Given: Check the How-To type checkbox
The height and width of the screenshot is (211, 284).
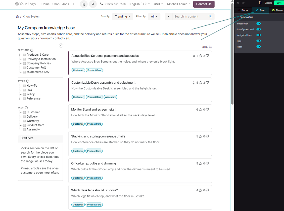Looking at the screenshot, I should click(x=24, y=86).
